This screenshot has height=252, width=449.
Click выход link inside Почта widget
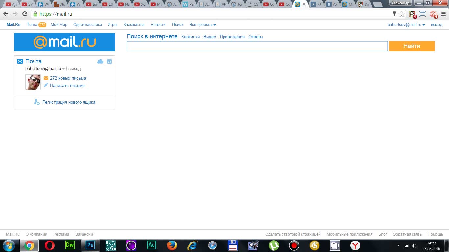(74, 69)
